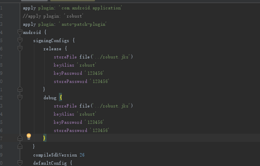
Task: Click keyAlias in debug block
Action: [64, 114]
